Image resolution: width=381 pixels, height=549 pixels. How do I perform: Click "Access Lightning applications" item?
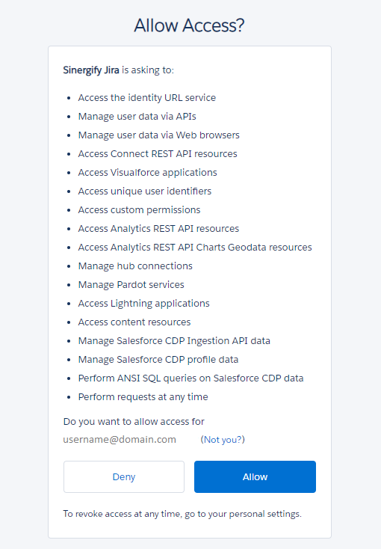click(x=143, y=303)
